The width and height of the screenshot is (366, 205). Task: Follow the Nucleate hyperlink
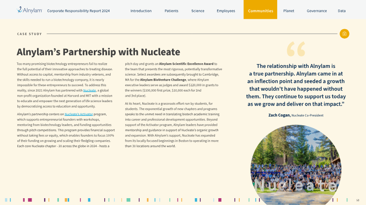[89, 90]
